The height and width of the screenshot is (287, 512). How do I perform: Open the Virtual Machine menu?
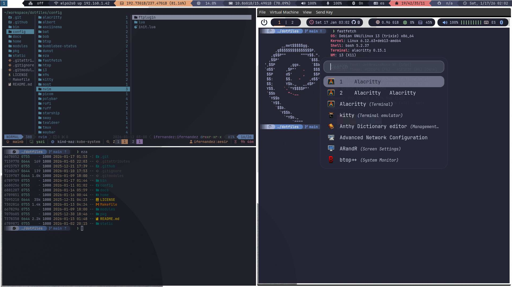pyautogui.click(x=284, y=12)
